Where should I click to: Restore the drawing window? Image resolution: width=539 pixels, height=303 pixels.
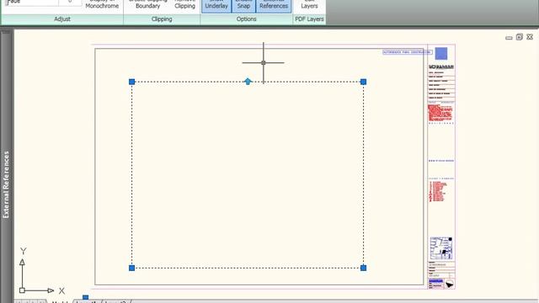click(x=519, y=37)
